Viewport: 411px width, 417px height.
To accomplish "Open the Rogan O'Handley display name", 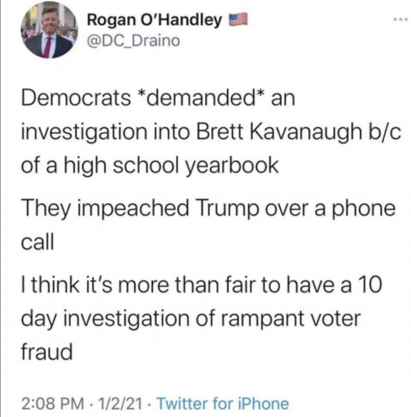I will [155, 20].
